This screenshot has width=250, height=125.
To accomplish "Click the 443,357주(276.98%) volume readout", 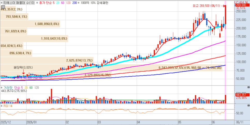I will click(x=14, y=91).
